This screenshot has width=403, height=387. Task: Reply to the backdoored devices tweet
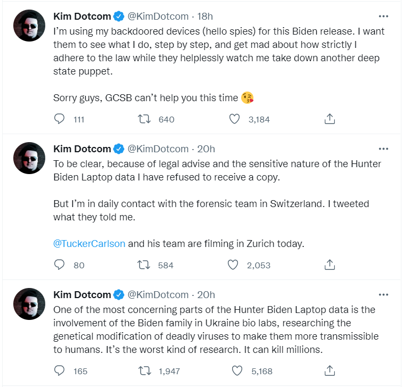point(60,119)
